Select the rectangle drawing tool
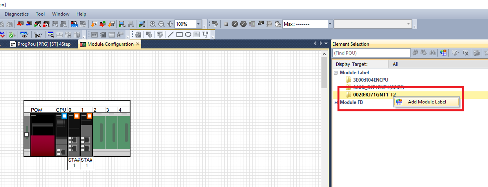Screen dimensions: 488x187 (x=179, y=34)
